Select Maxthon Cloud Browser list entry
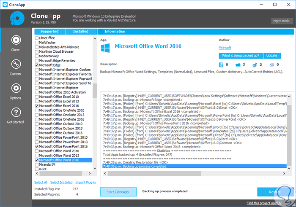Image resolution: width=296 pixels, height=207 pixels. click(56, 51)
